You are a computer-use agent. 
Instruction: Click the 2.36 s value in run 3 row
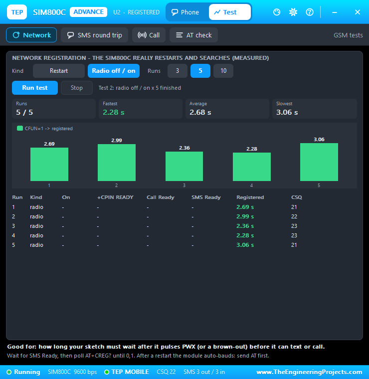245,226
